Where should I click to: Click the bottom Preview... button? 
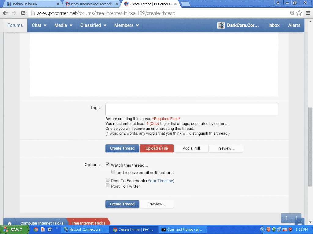pyautogui.click(x=157, y=204)
